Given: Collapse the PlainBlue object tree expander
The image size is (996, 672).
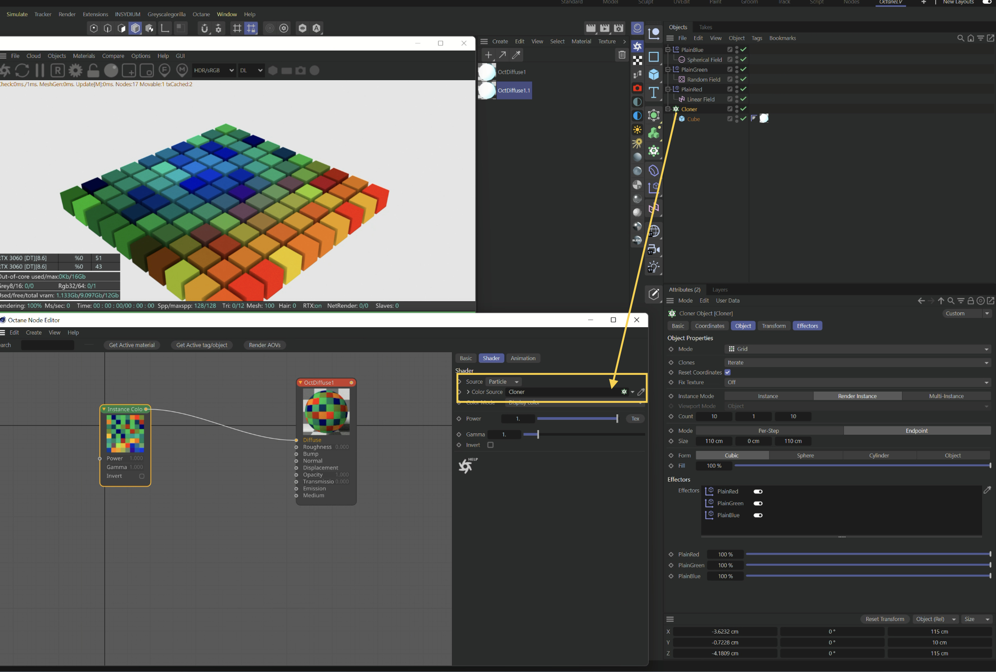Looking at the screenshot, I should tap(668, 50).
